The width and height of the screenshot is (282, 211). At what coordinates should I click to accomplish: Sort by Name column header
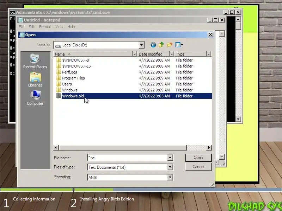[x=93, y=54]
